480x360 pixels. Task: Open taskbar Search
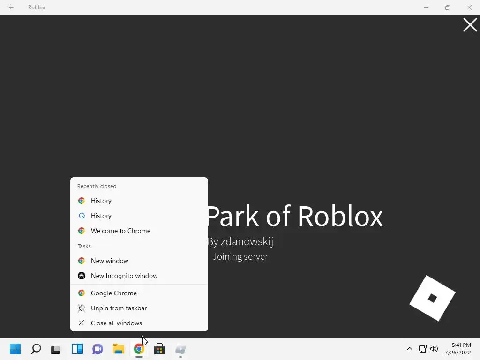[36, 349]
